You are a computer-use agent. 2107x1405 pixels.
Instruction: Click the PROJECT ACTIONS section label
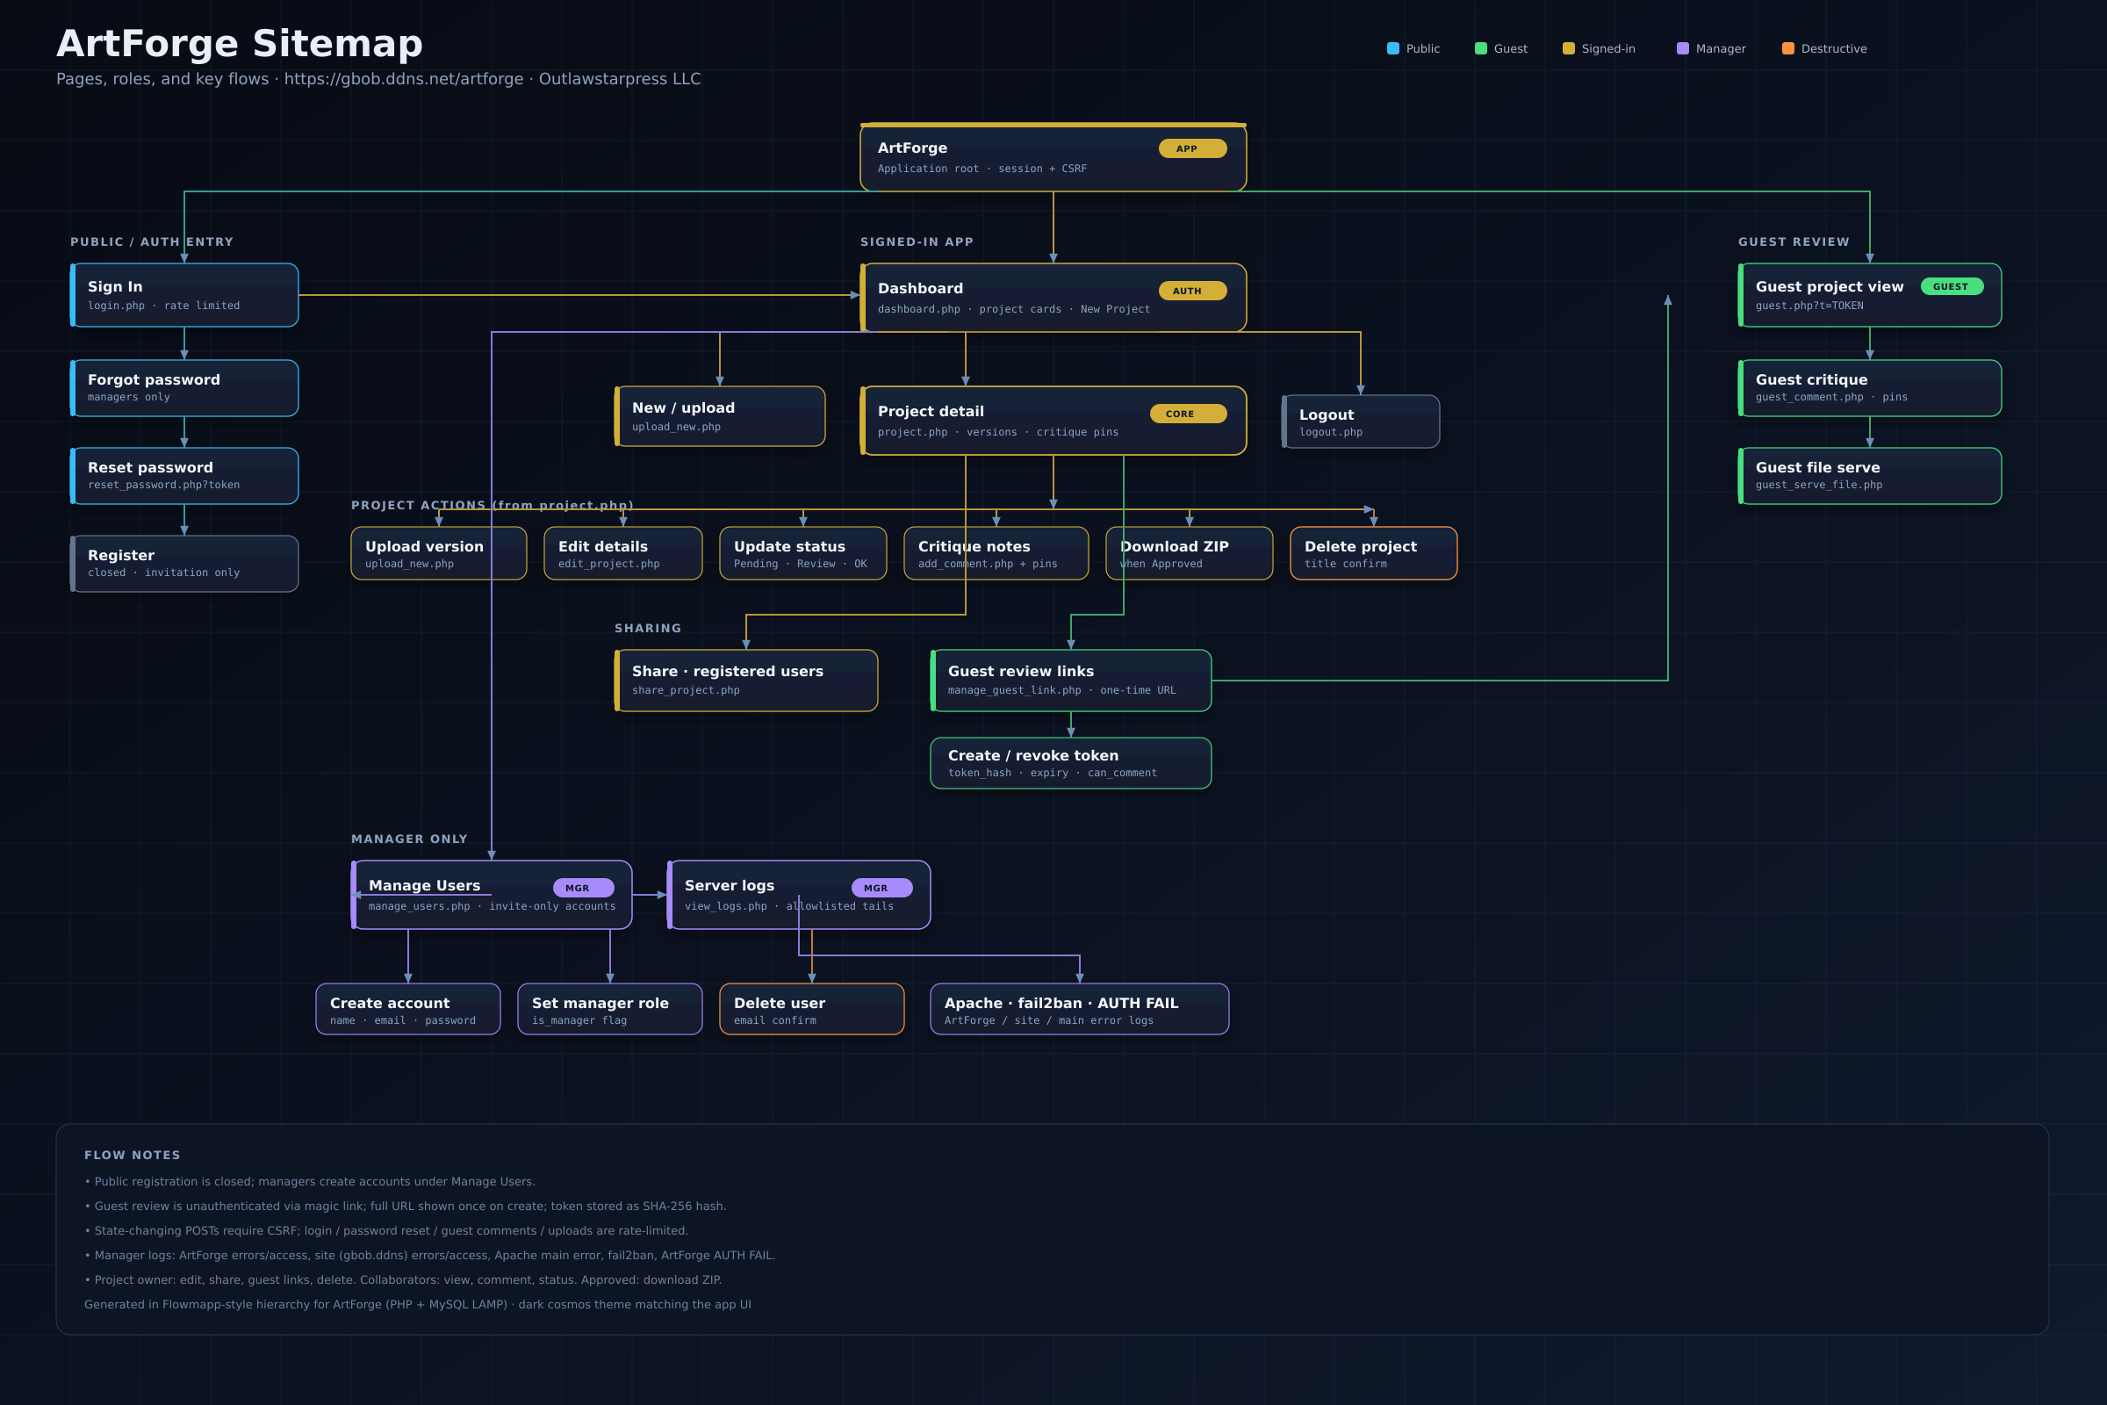(x=492, y=506)
